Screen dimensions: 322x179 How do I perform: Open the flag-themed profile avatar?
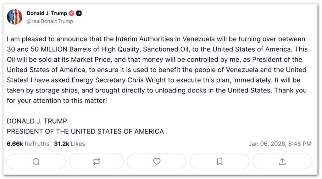(x=14, y=17)
